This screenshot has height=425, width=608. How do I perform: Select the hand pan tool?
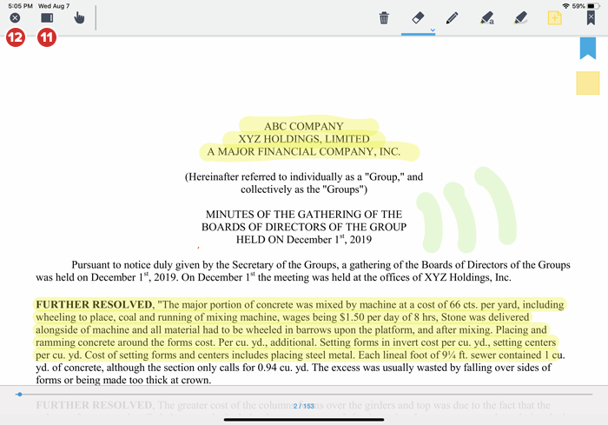coord(79,17)
